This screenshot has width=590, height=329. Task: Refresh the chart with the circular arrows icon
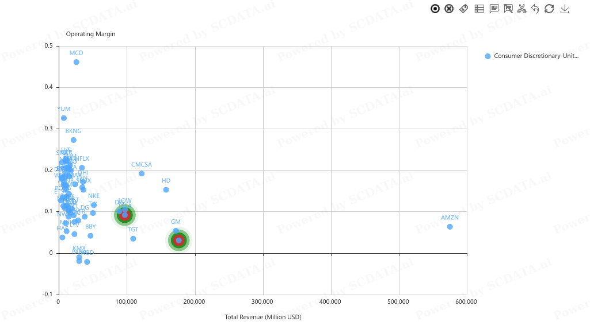coord(549,9)
